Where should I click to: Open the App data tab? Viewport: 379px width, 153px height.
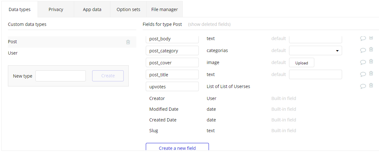pos(92,9)
